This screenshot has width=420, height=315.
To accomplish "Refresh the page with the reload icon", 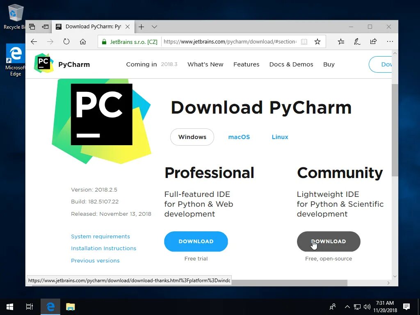I will pos(66,41).
